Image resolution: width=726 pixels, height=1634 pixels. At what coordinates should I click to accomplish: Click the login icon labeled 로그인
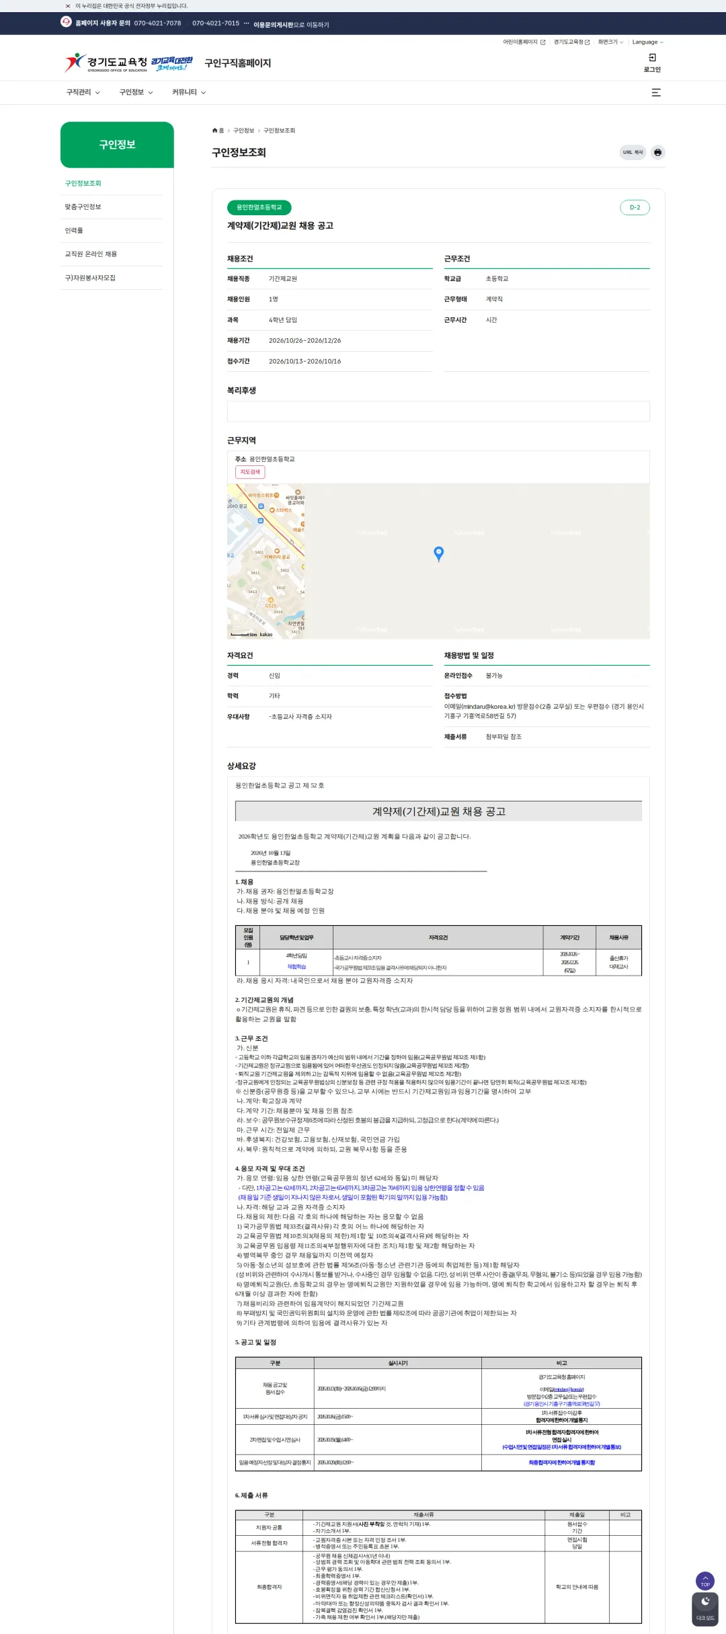point(652,63)
